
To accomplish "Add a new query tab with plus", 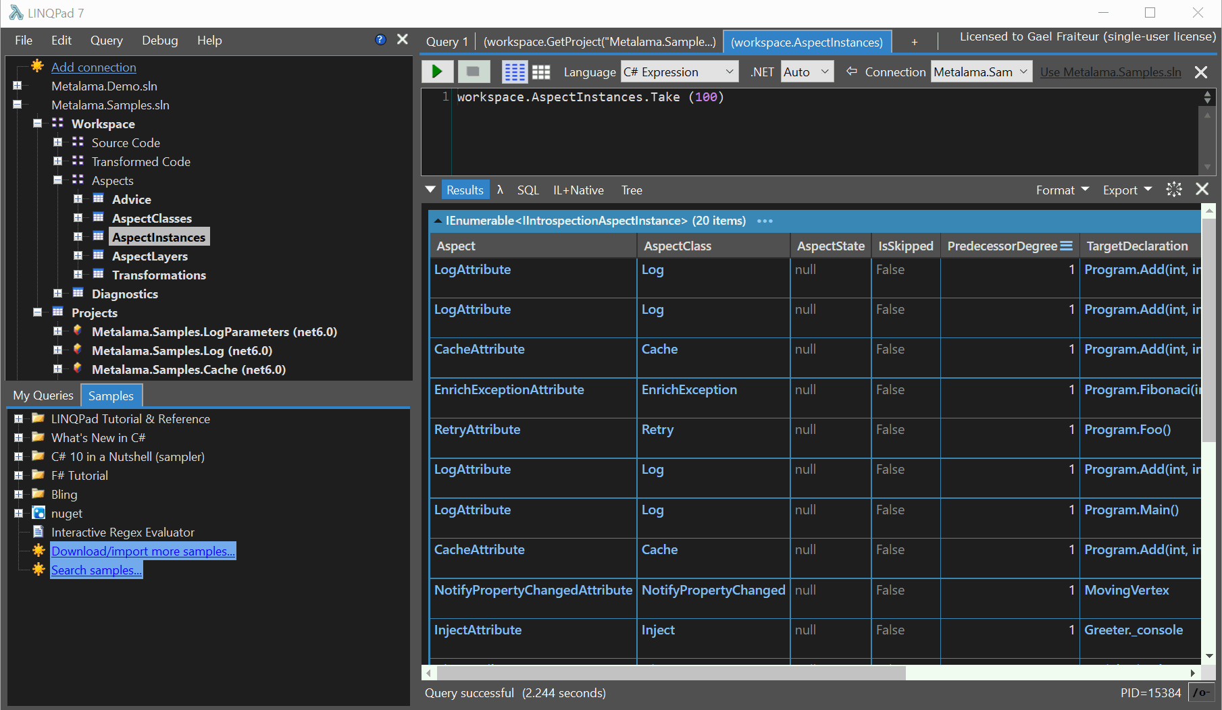I will coord(914,42).
